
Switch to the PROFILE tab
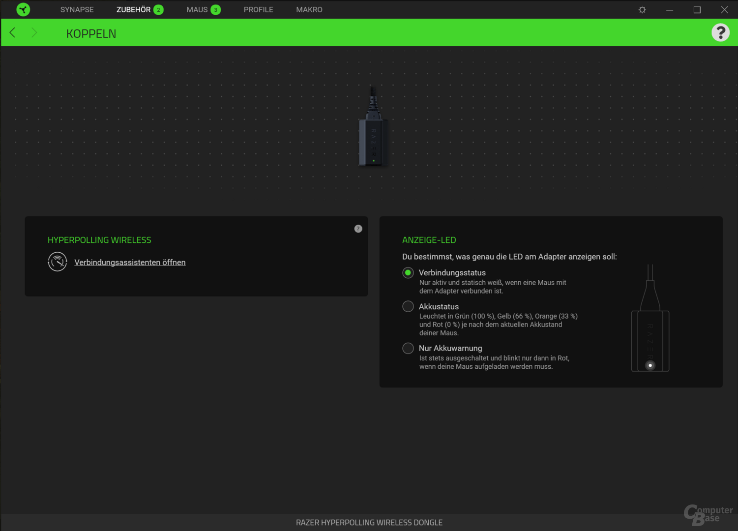pos(258,9)
